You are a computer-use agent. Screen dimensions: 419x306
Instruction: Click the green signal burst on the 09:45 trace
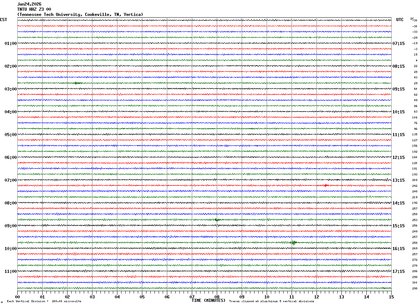(x=294, y=242)
